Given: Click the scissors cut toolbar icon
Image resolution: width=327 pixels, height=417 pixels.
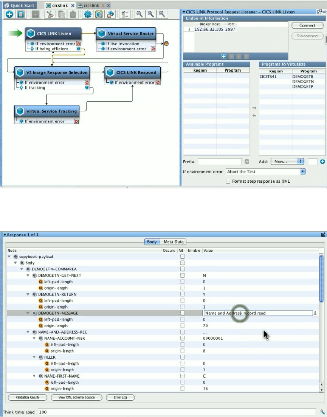Looking at the screenshot, I should click(x=50, y=14).
